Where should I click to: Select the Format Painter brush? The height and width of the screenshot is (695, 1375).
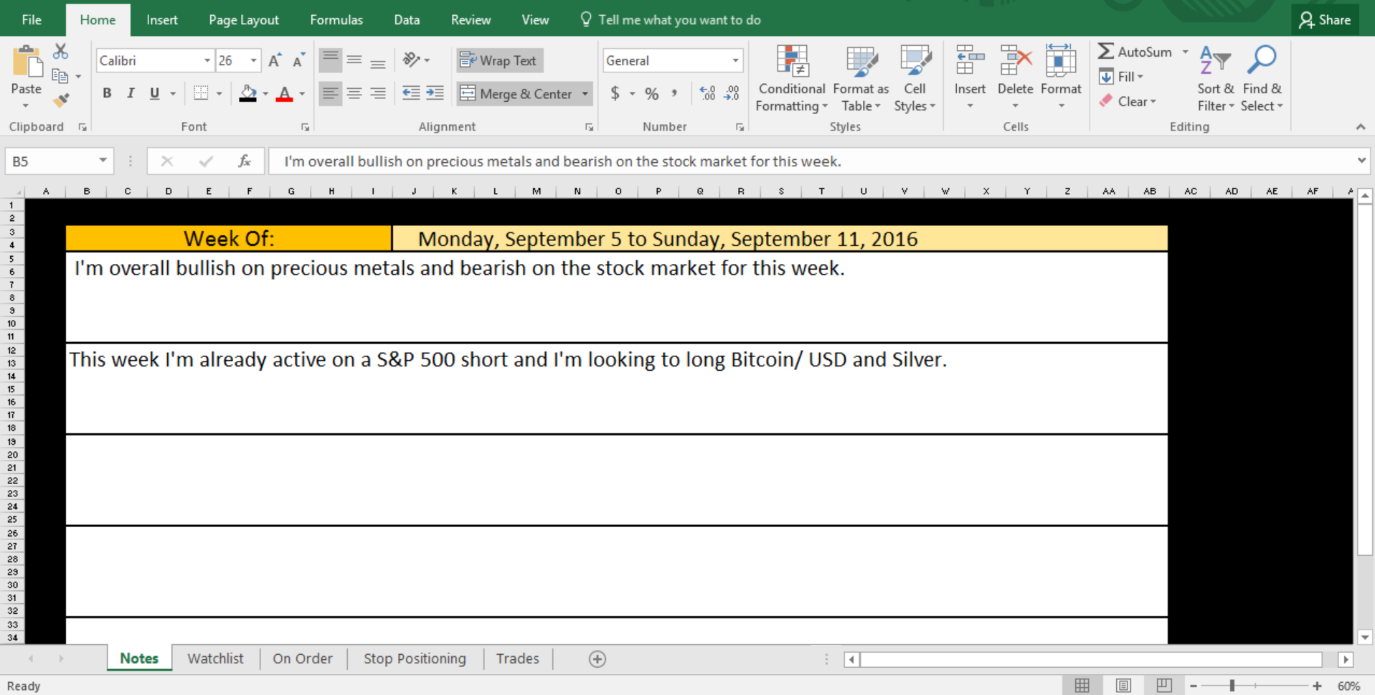61,100
